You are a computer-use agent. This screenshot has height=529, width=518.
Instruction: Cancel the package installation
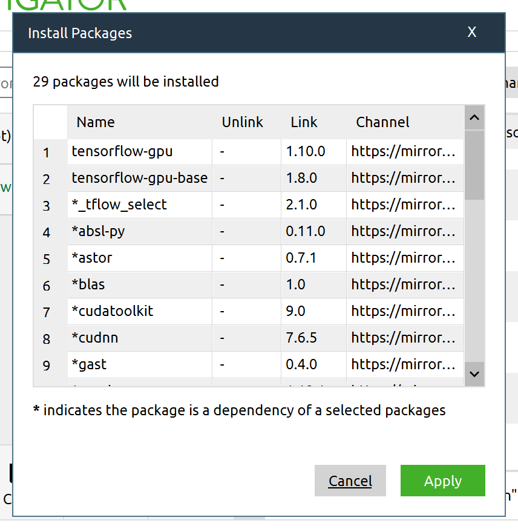pos(350,481)
